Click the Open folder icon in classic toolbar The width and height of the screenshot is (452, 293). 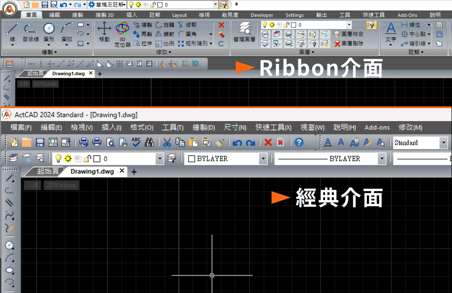tap(27, 142)
